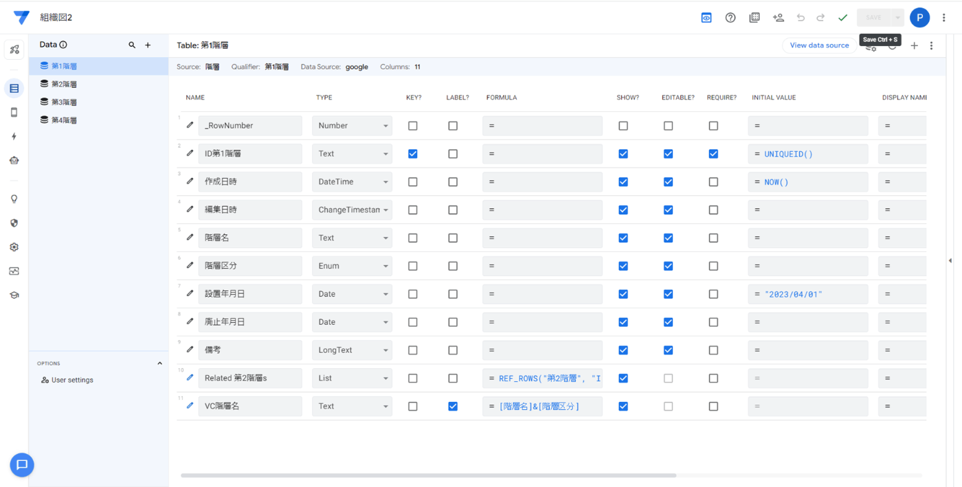This screenshot has width=962, height=487.
Task: Select the 第2階層 table
Action: [x=99, y=84]
